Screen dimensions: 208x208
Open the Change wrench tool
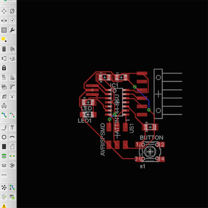click(x=12, y=30)
